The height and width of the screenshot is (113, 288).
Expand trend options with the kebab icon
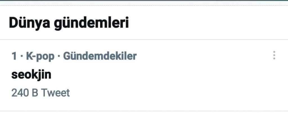[274, 55]
